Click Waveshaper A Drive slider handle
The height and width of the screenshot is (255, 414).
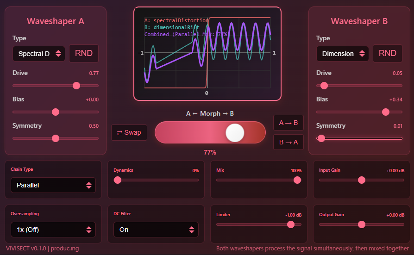click(76, 86)
